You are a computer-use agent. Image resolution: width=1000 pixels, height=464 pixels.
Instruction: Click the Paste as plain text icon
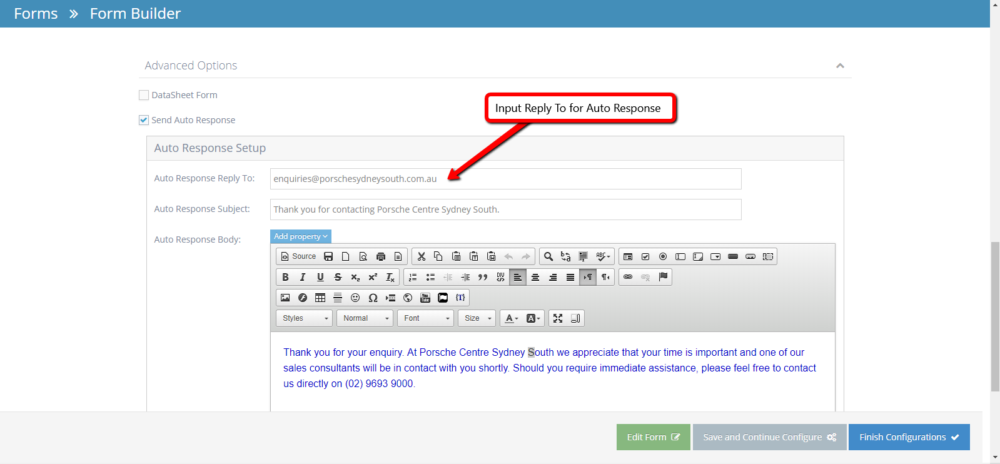[x=473, y=256]
